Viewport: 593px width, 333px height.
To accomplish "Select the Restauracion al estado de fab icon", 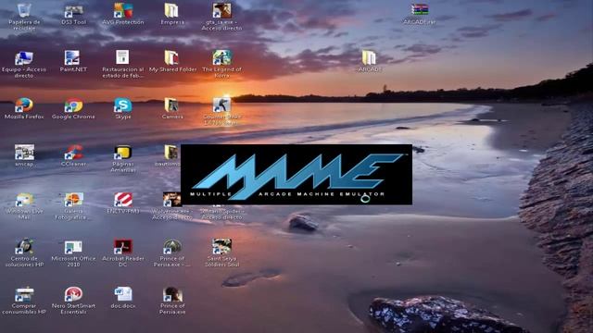I will [122, 57].
